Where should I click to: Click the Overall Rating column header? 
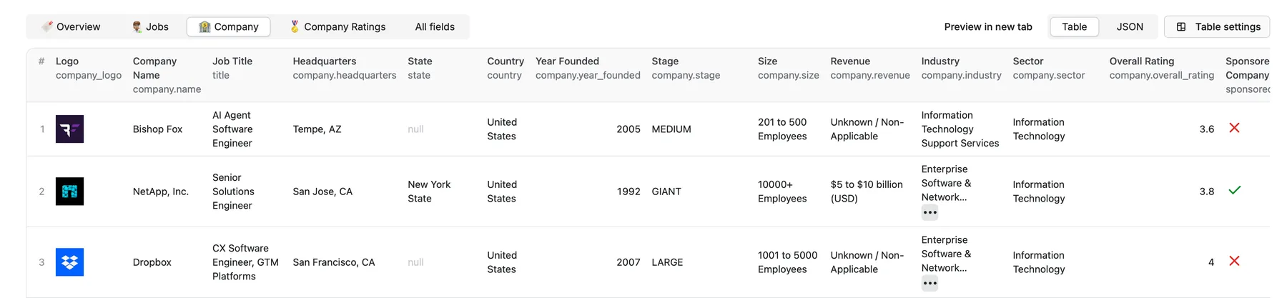click(x=1141, y=61)
